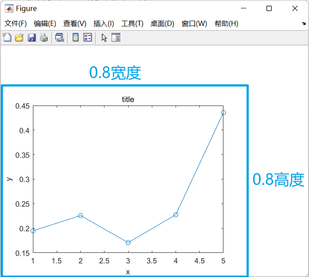Click the x-axis tick label 2.5
Image resolution: width=309 pixels, height=277 pixels.
[x=104, y=261]
